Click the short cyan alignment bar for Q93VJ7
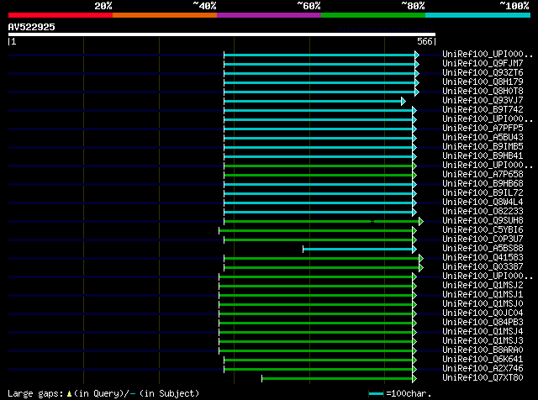Screen dimensions: 538x400 click(x=313, y=101)
